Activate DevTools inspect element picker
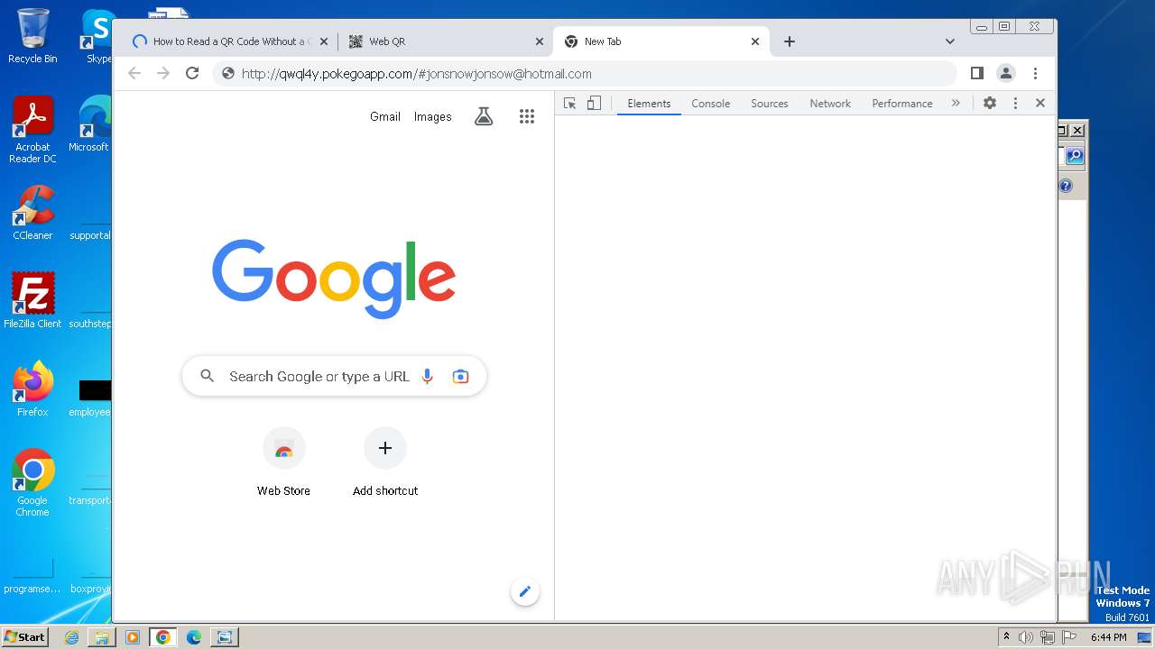Viewport: 1155px width, 649px height. 569,104
